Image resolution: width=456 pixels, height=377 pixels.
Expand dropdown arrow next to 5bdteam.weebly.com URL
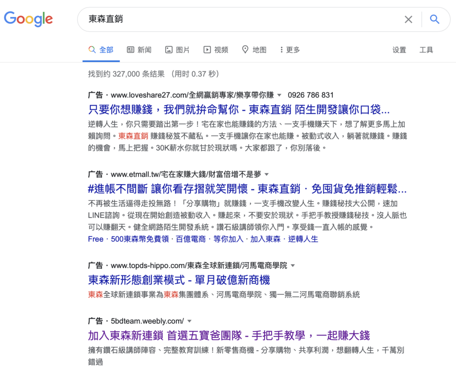[190, 321]
